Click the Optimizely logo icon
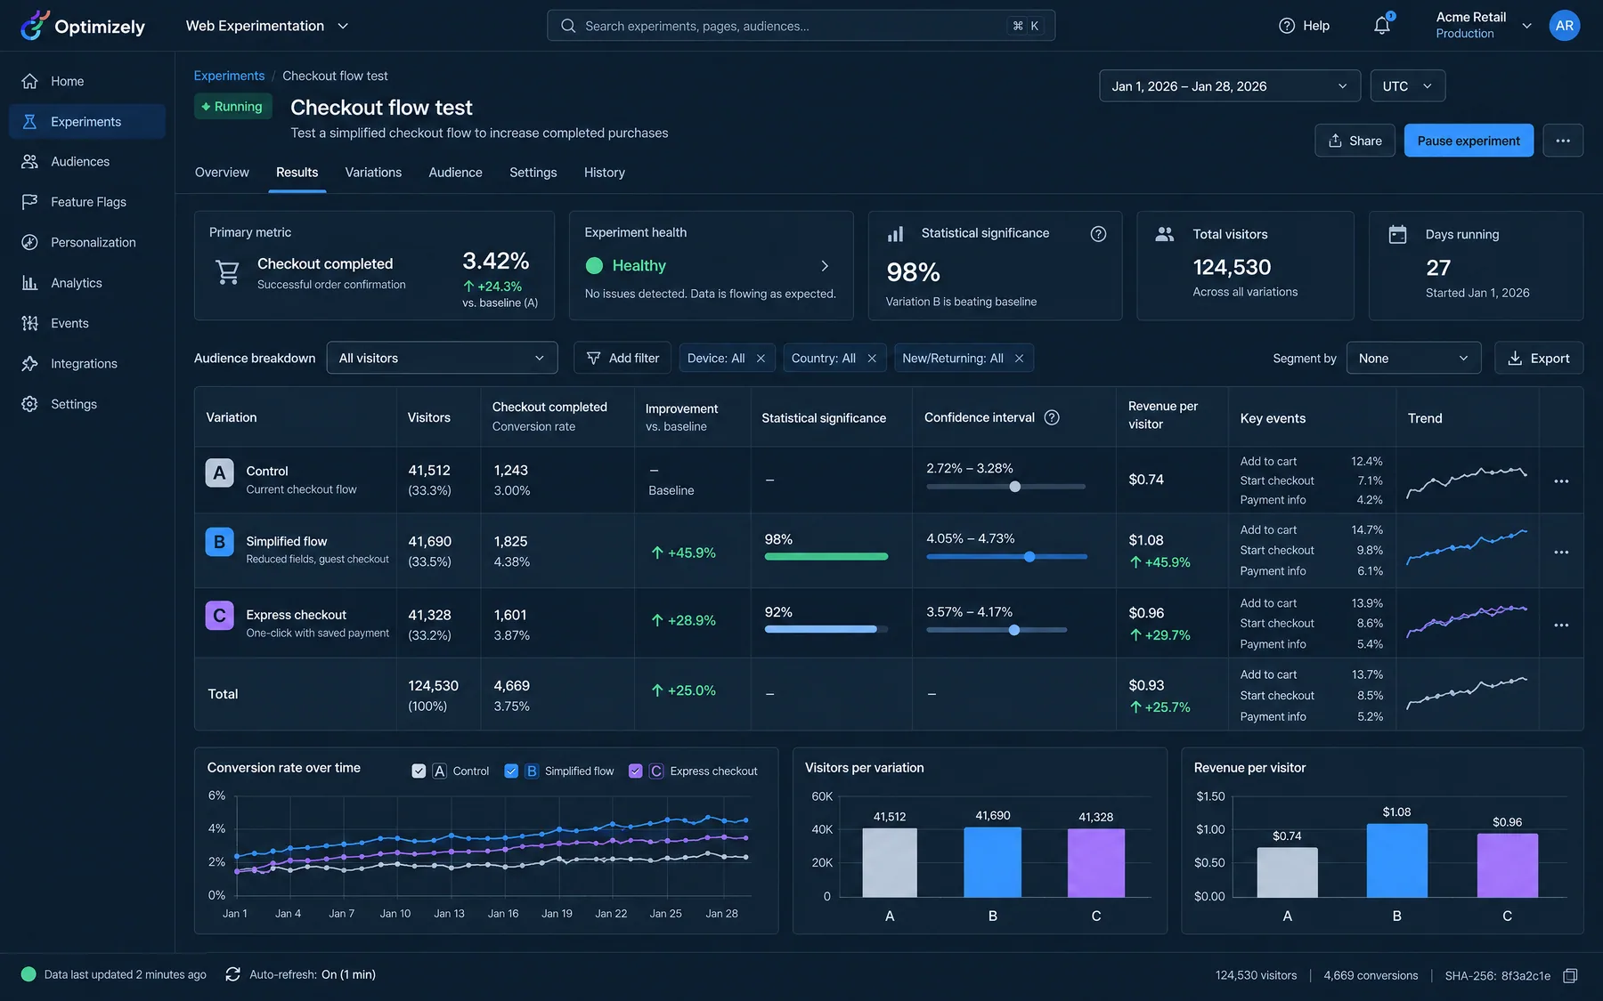 point(34,26)
